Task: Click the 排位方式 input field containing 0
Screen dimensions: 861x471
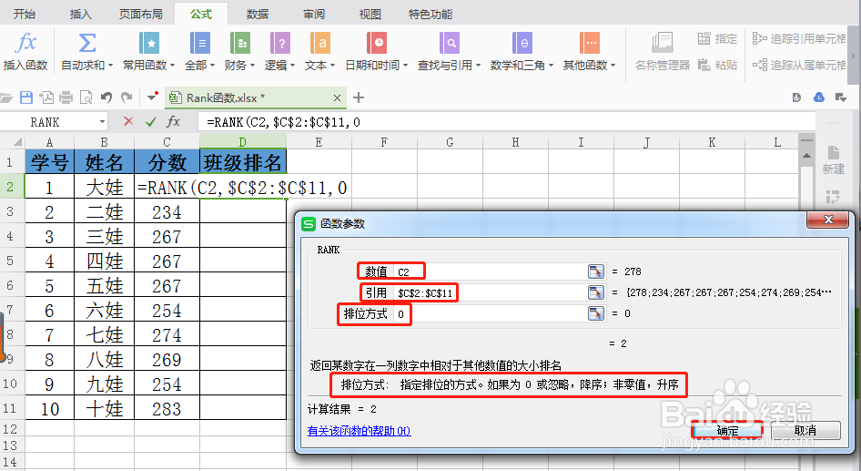Action: (x=490, y=313)
